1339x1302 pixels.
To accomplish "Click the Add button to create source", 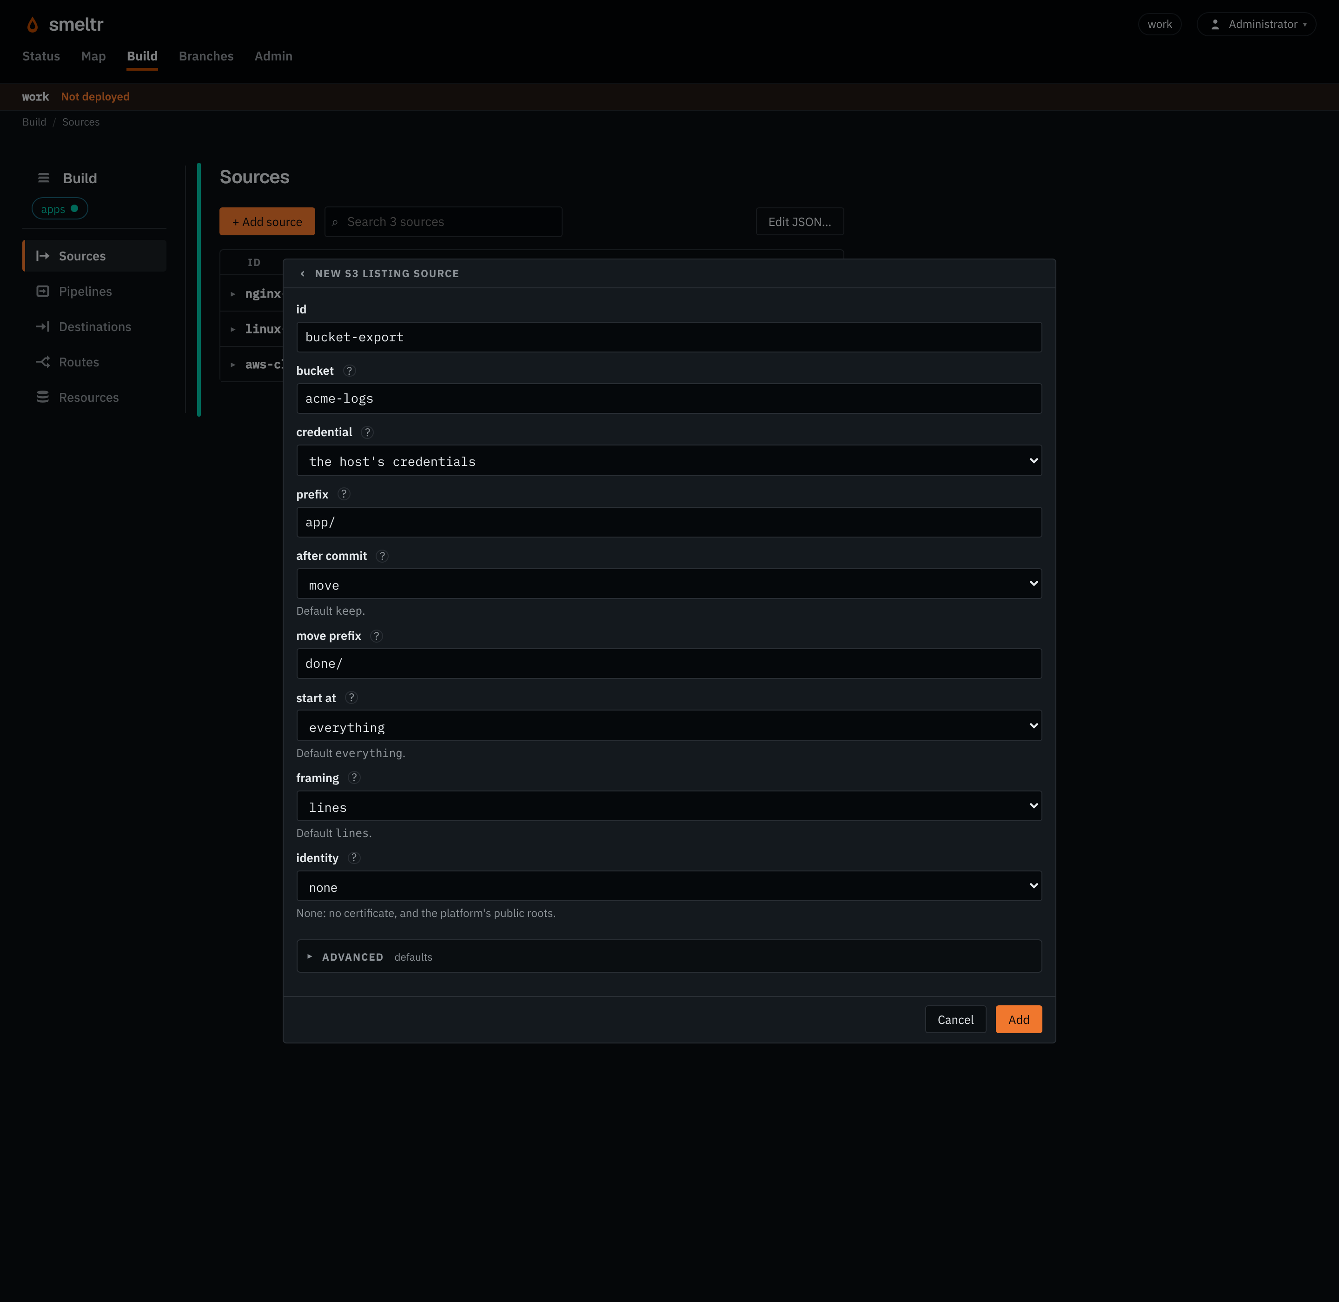I will click(1018, 1020).
